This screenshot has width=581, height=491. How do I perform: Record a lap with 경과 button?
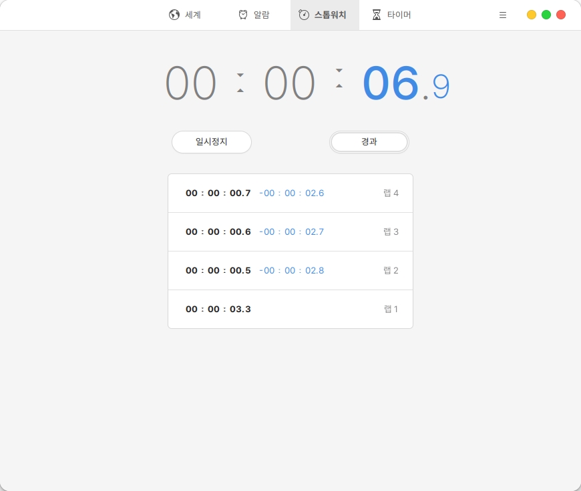click(x=369, y=142)
